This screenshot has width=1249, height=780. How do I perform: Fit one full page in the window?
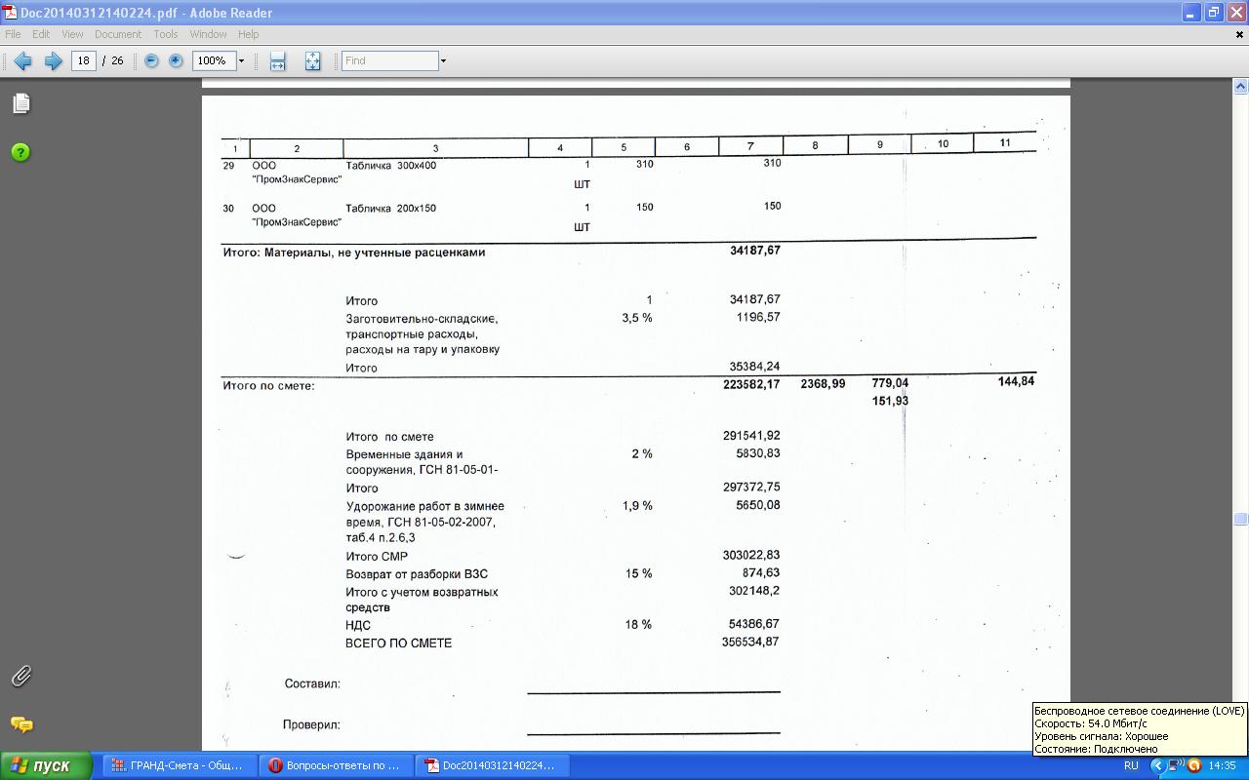[x=312, y=60]
